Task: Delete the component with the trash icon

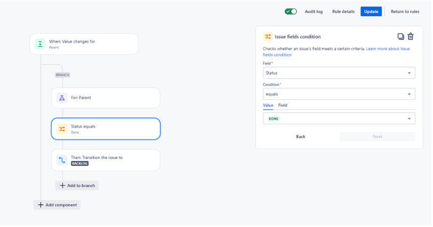Action: 411,36
